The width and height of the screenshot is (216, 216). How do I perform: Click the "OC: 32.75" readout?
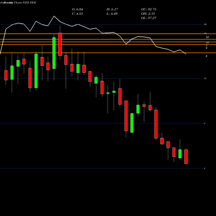(149, 10)
